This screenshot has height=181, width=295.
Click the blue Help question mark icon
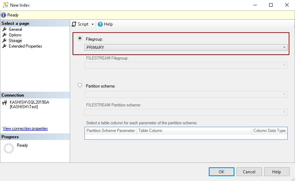coord(100,24)
